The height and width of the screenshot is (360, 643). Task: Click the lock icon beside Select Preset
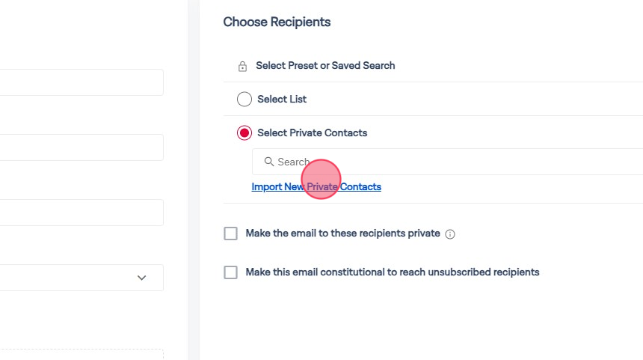[x=242, y=66]
